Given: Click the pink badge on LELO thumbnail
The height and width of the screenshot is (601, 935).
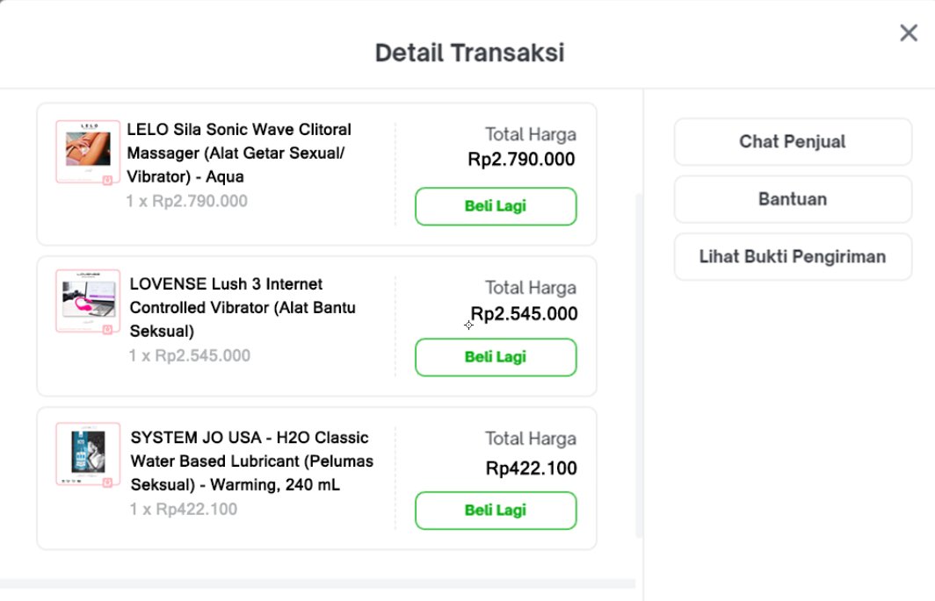Looking at the screenshot, I should coord(107,180).
